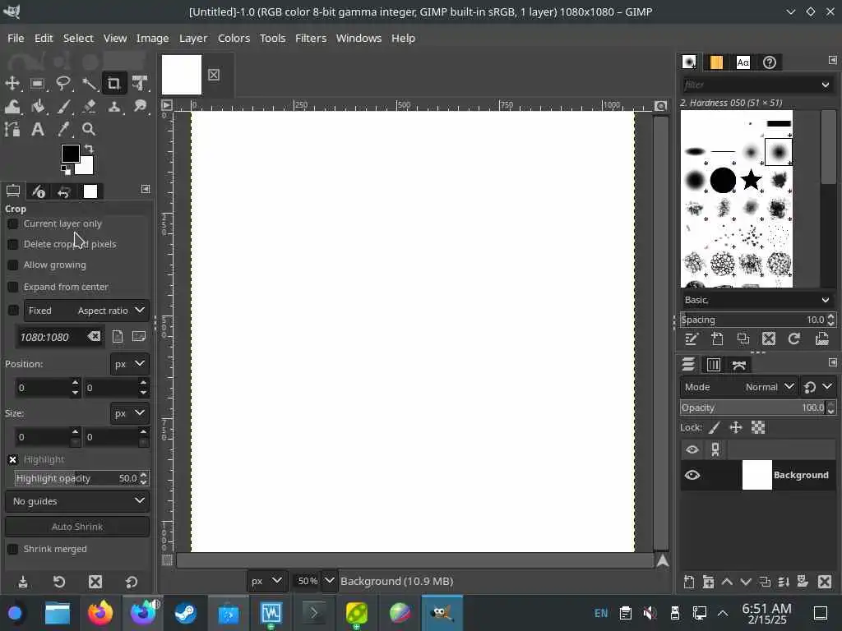Select the Paintbrush tool
Screen dimensions: 842x631
pyautogui.click(x=63, y=106)
